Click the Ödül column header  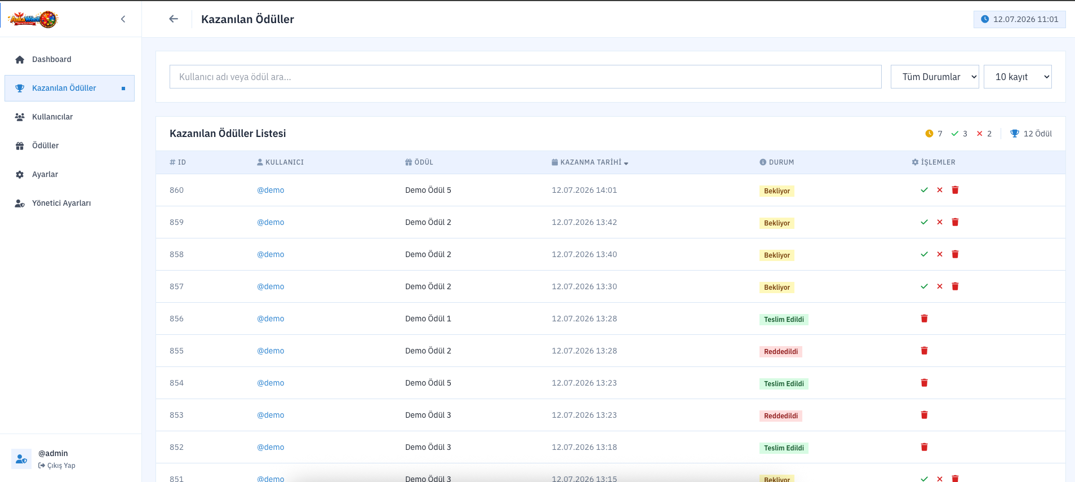tap(419, 162)
